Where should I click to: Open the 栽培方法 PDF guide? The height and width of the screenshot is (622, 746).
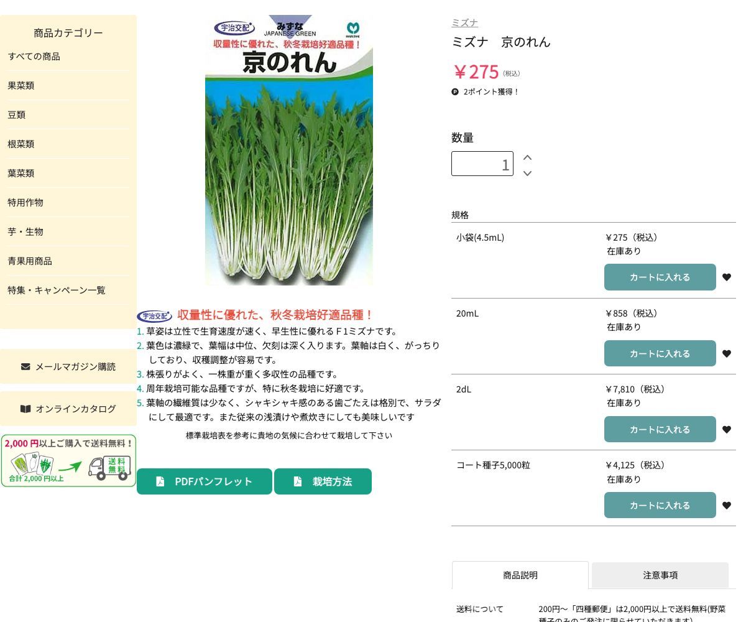(323, 481)
